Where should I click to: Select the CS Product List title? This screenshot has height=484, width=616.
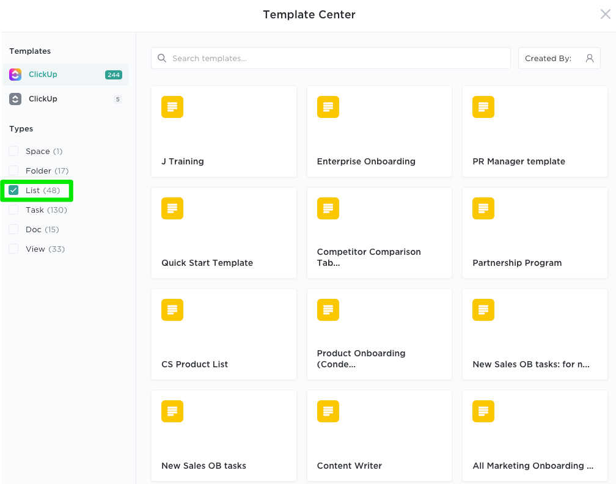coord(194,364)
